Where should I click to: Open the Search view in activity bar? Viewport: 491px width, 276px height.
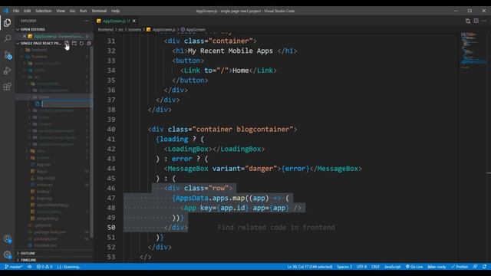[7, 38]
